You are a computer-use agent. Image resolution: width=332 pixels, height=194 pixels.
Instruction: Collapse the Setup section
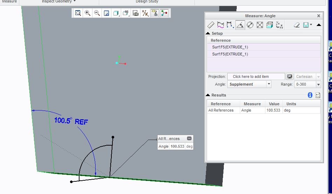(208, 33)
